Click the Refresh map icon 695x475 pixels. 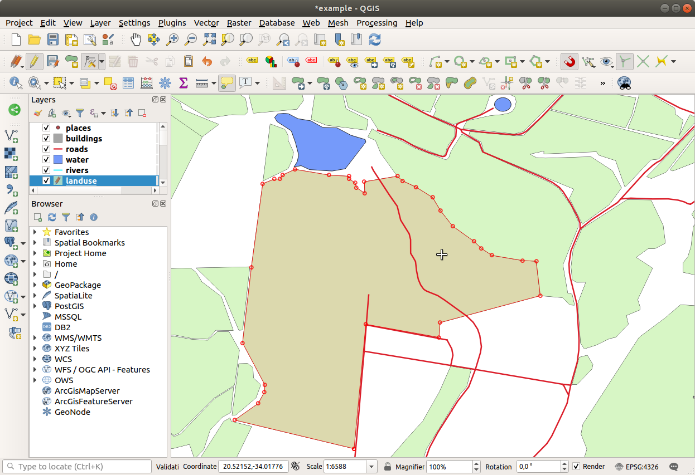tap(375, 40)
